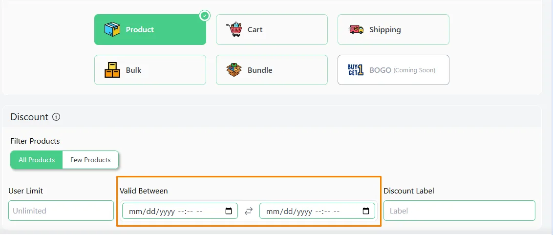Click the start date mm/dd/yyyy field
The image size is (553, 235).
pos(180,211)
